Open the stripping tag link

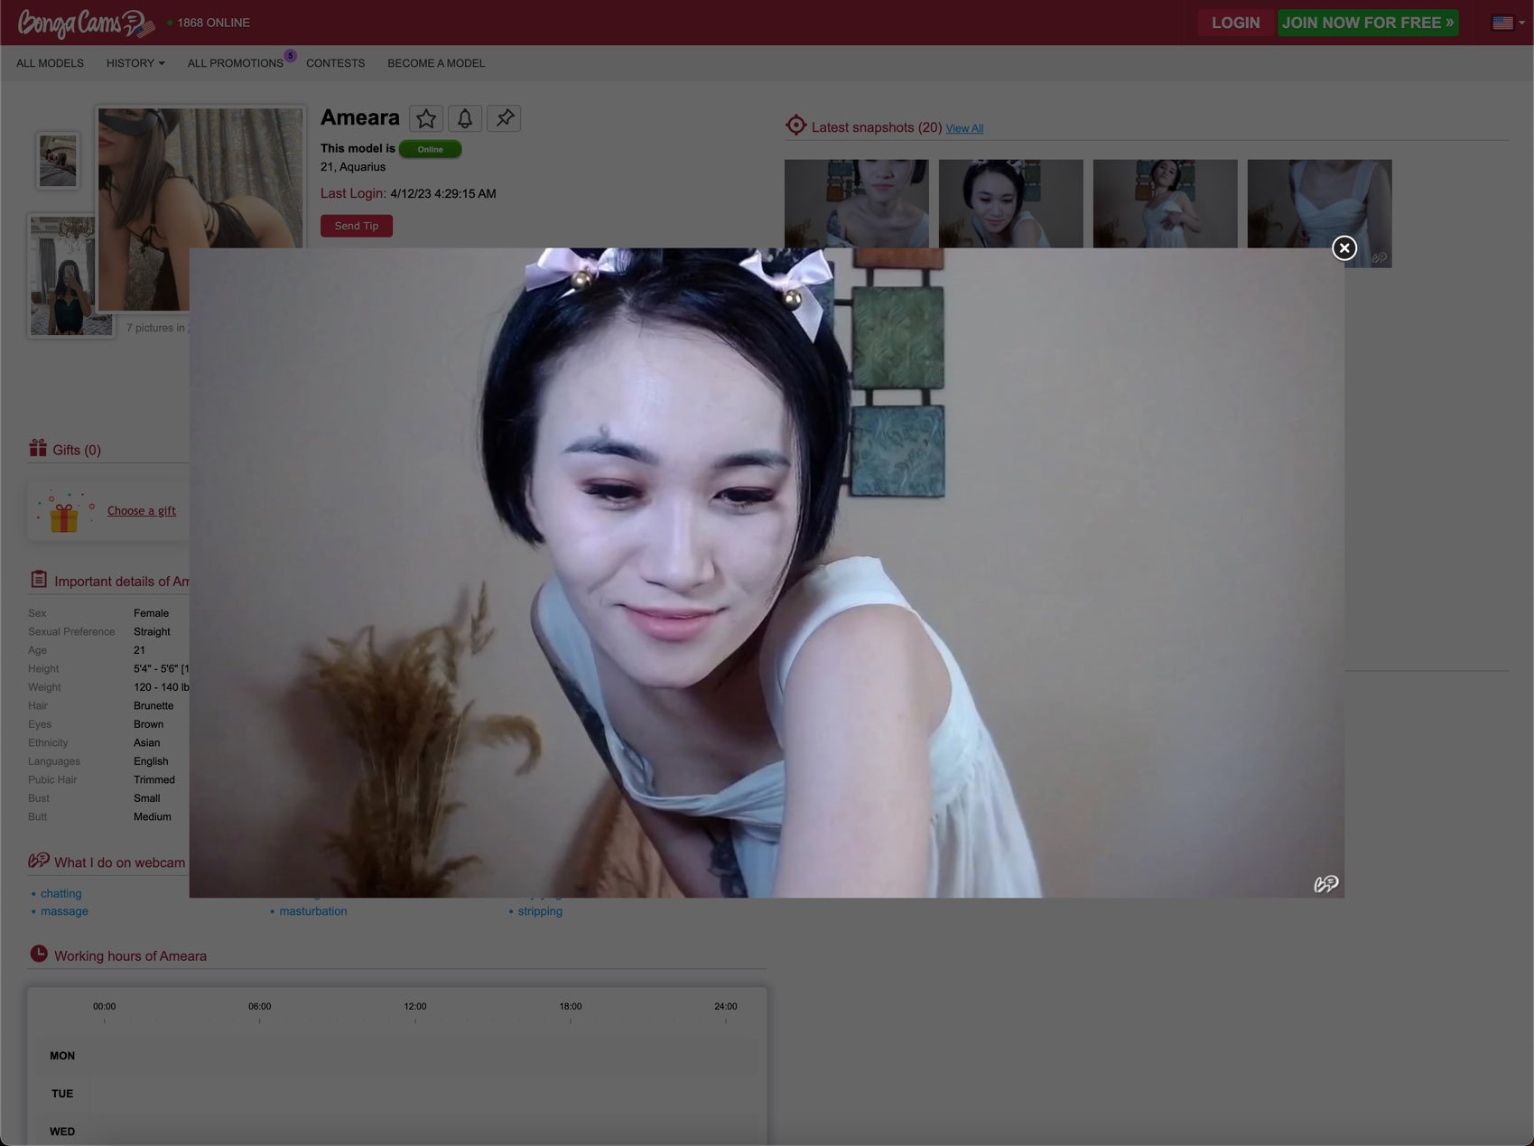click(540, 911)
